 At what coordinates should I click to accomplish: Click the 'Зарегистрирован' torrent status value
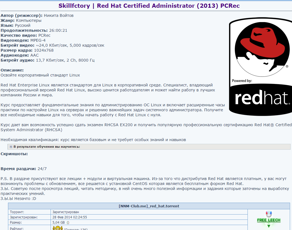click(x=66, y=212)
